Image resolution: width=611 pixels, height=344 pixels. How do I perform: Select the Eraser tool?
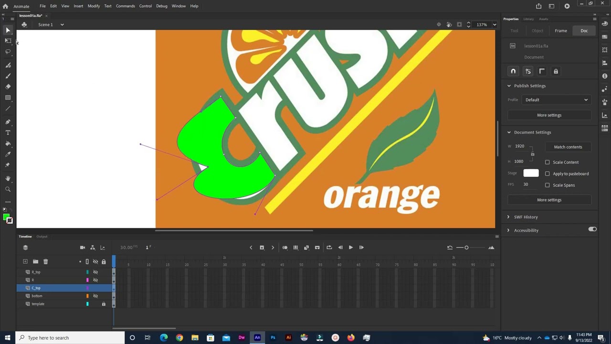click(x=8, y=86)
